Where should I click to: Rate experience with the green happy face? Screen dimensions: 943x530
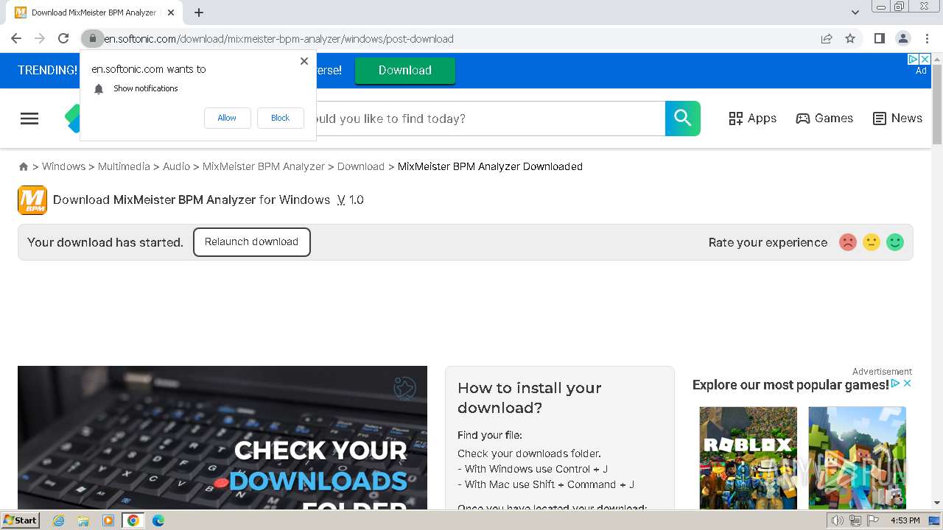pos(895,242)
